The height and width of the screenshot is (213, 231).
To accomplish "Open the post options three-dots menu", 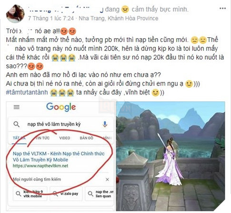I will [x=222, y=9].
